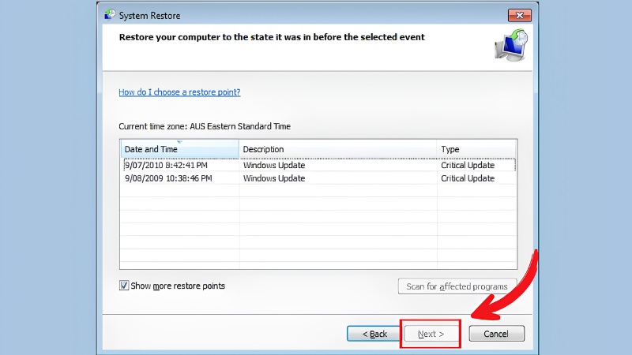
Task: Click Scan for affected programs button
Action: click(457, 286)
